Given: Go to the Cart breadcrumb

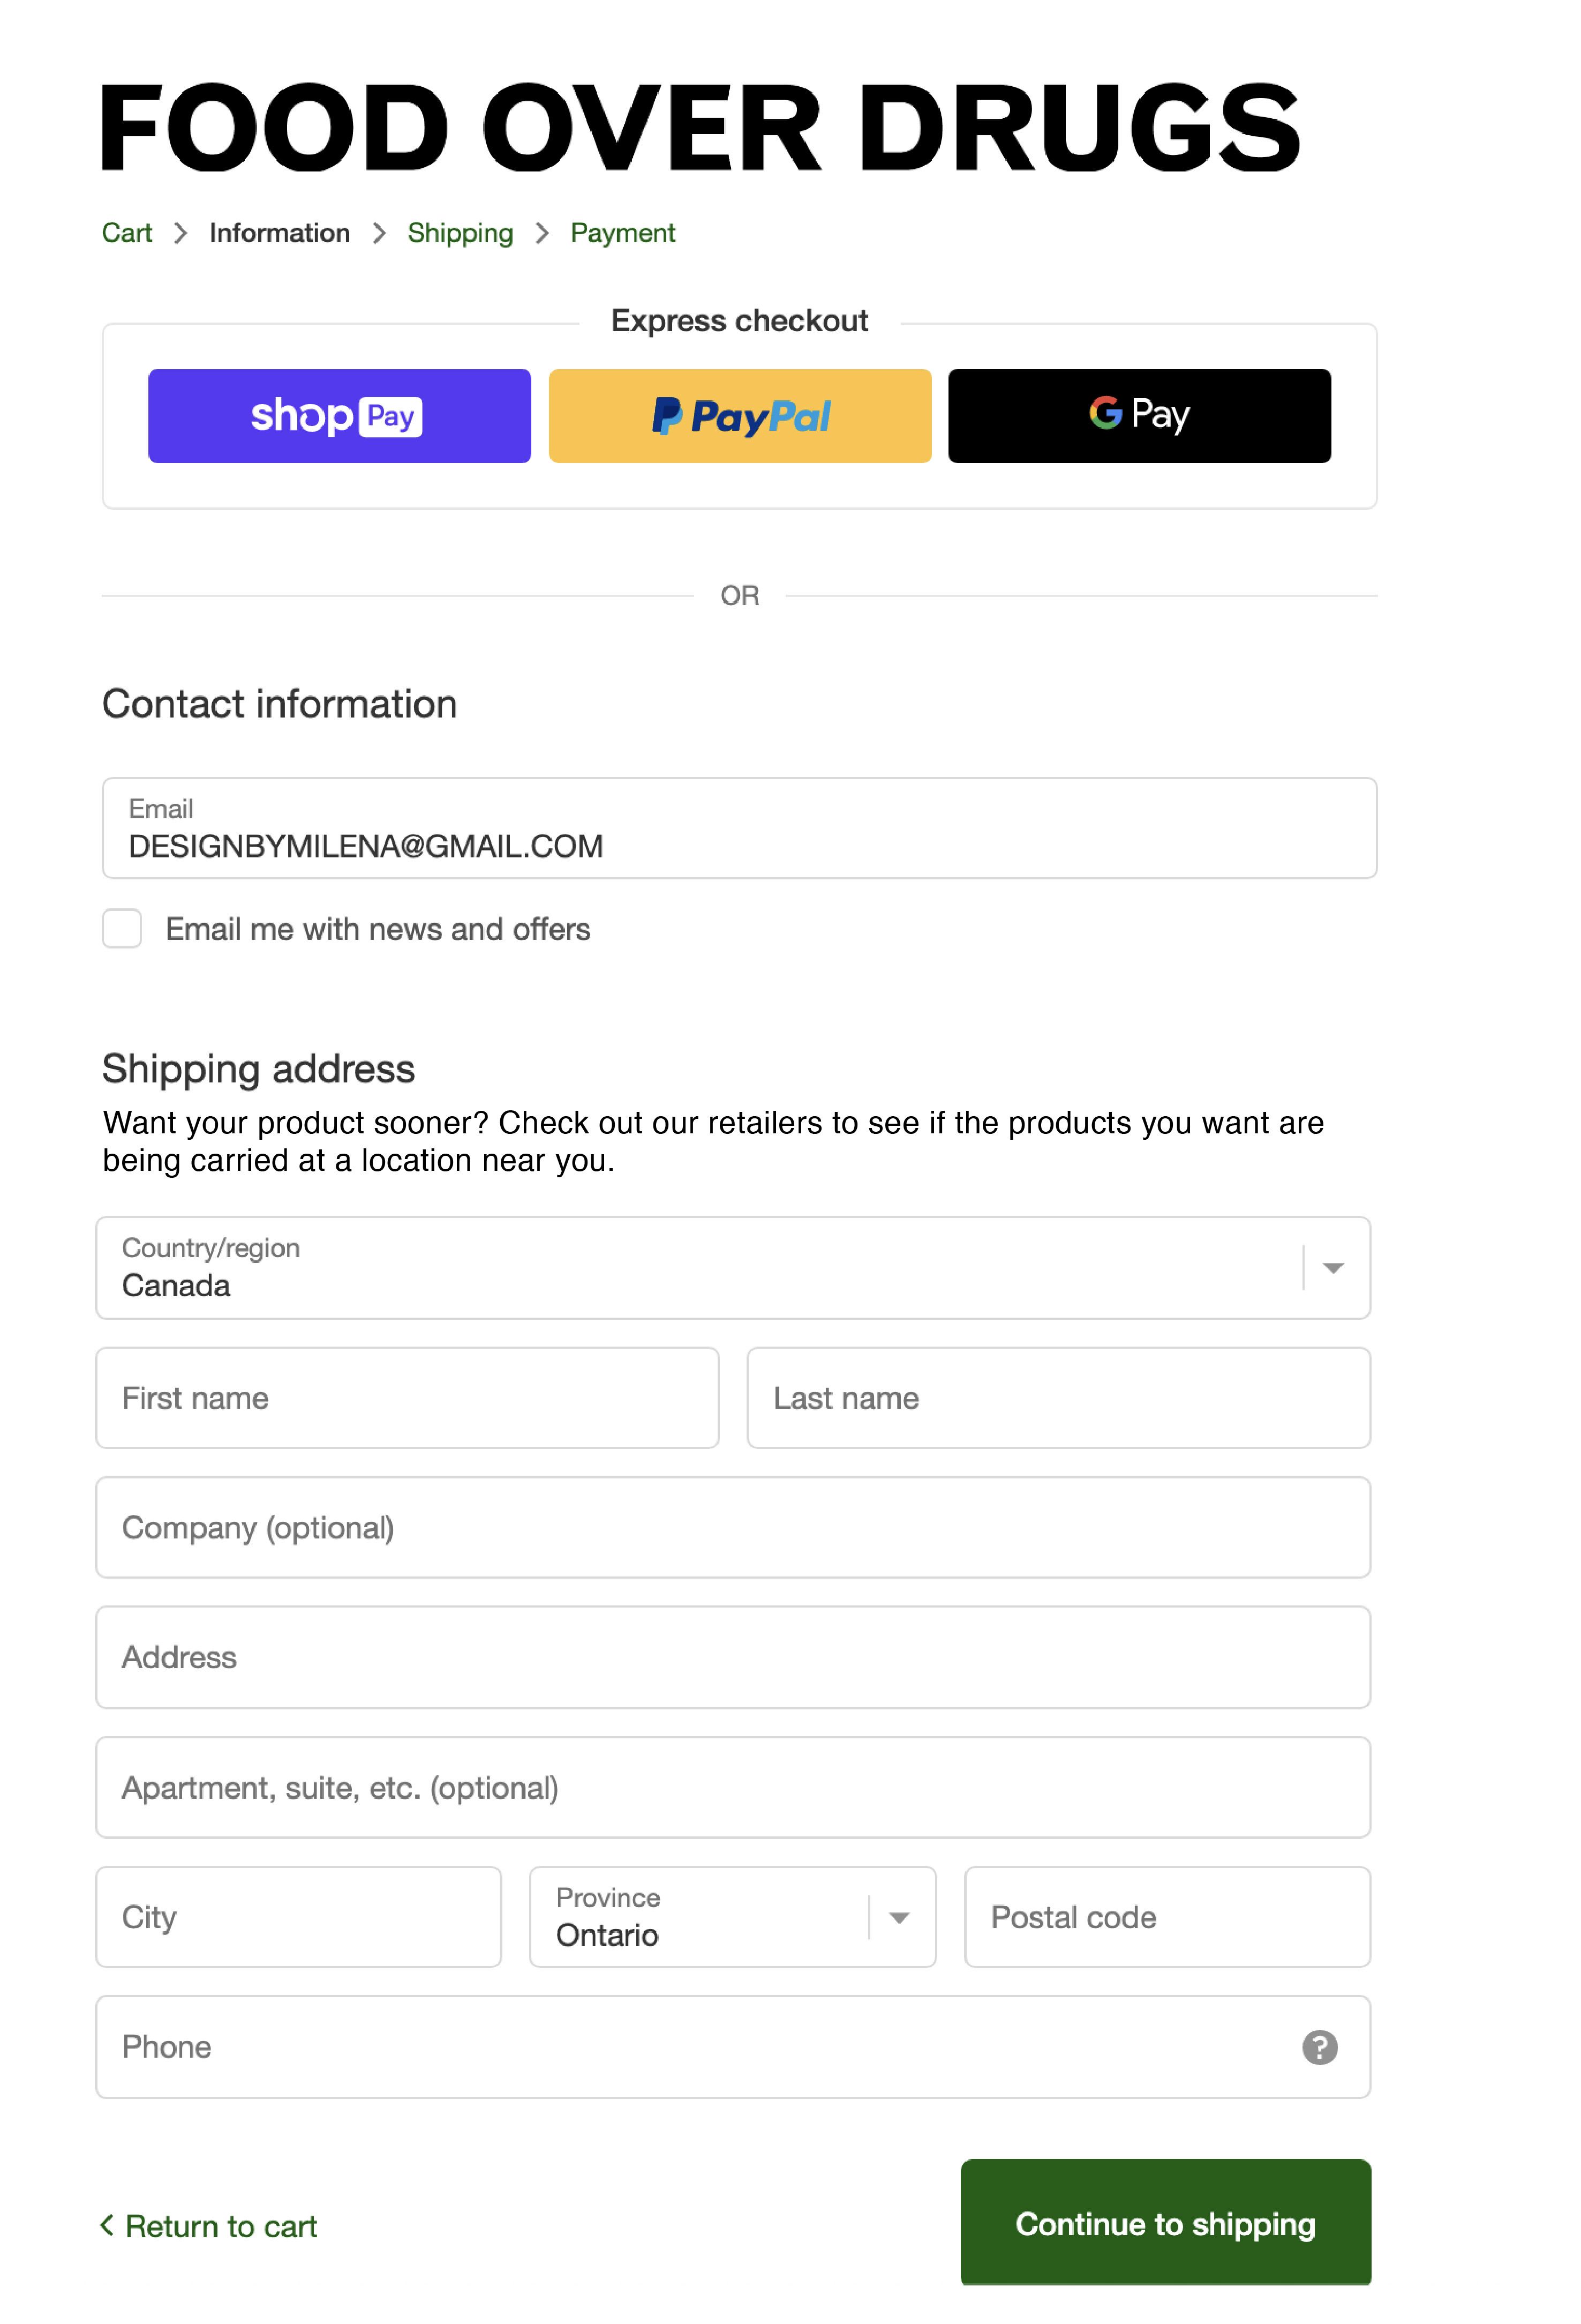Looking at the screenshot, I should tap(127, 233).
